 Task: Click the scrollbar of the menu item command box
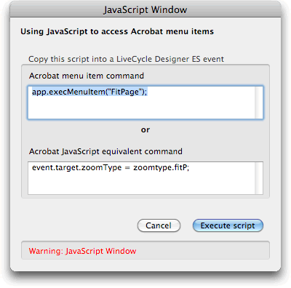tap(259, 103)
